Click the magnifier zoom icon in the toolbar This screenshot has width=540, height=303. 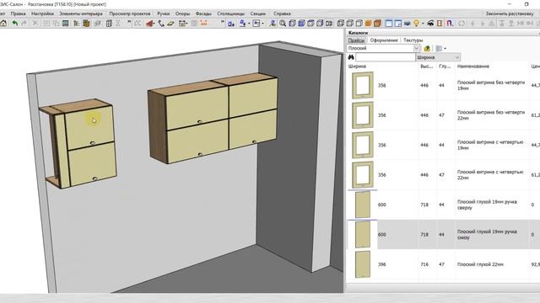click(283, 24)
